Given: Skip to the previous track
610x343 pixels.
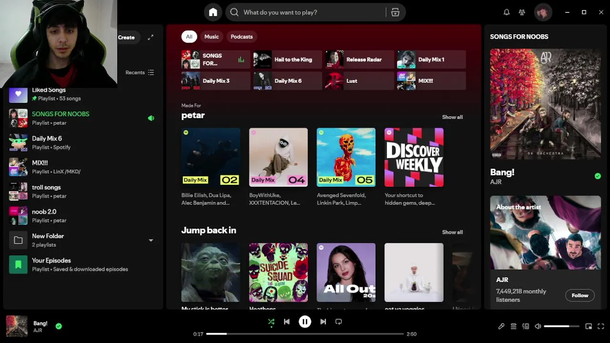Looking at the screenshot, I should pos(287,322).
